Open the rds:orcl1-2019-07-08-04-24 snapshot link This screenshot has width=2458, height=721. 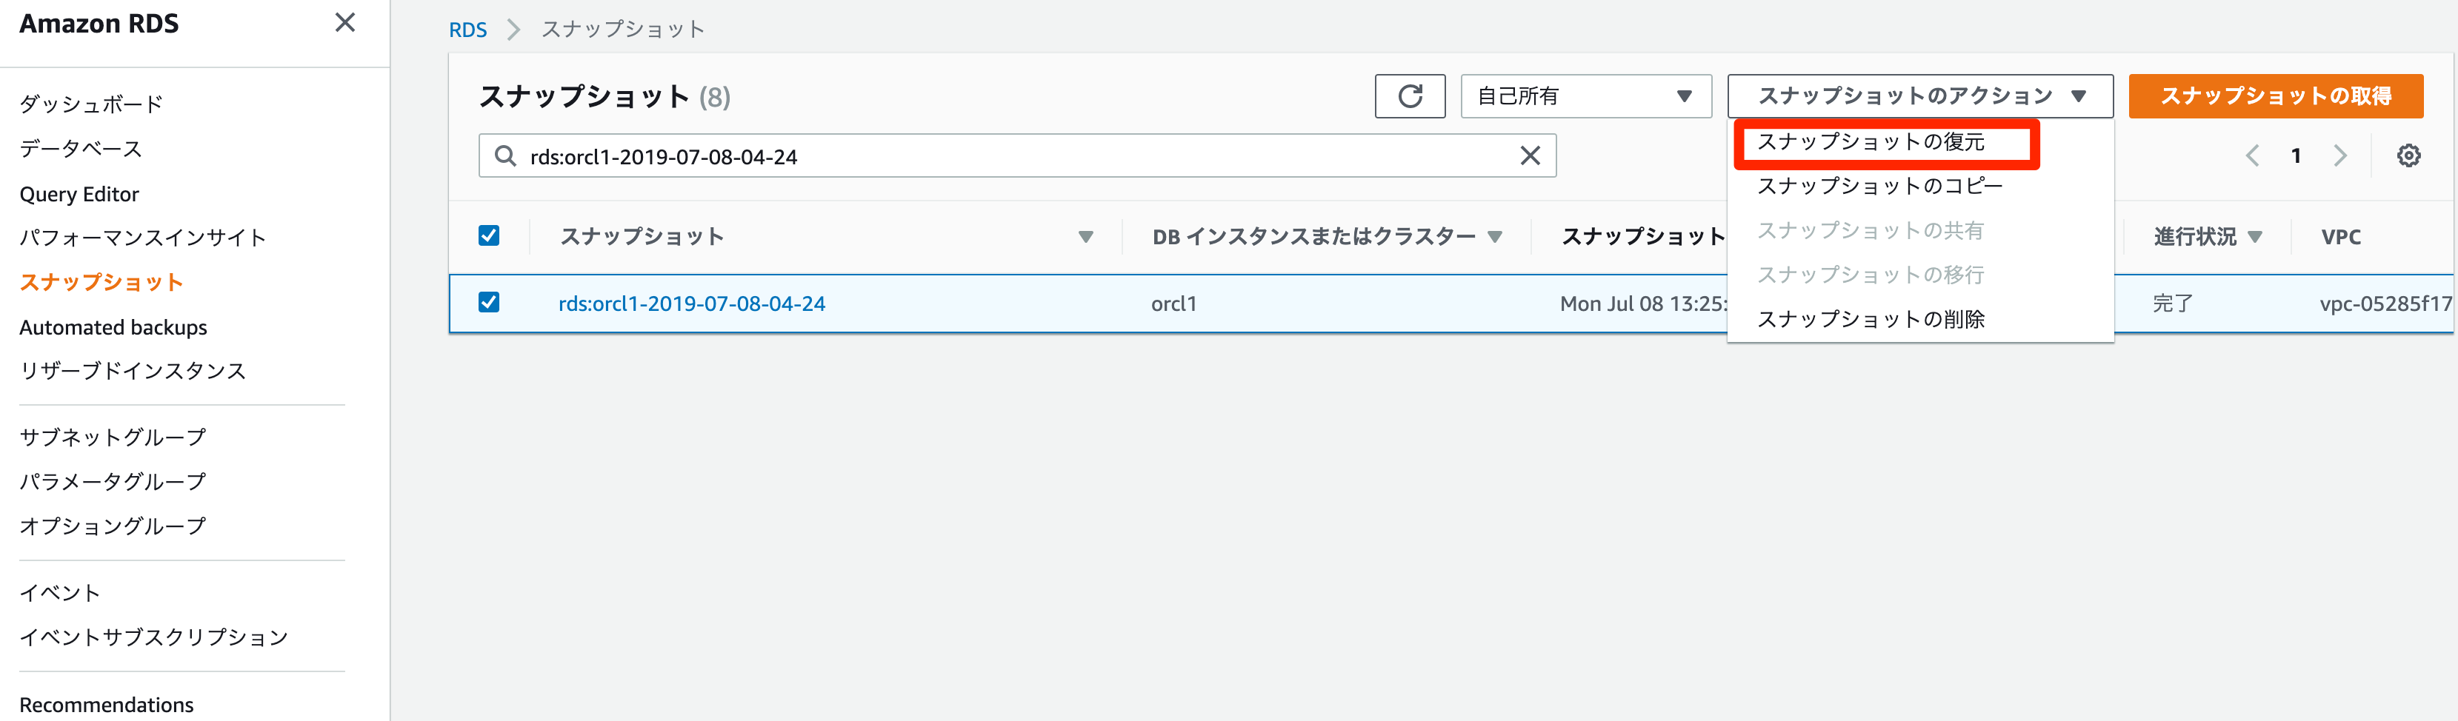[692, 304]
